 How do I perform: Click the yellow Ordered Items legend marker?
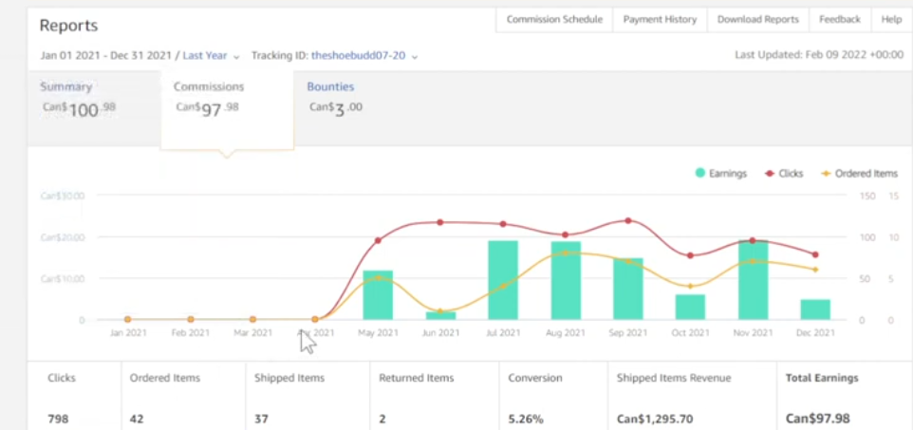(x=826, y=173)
